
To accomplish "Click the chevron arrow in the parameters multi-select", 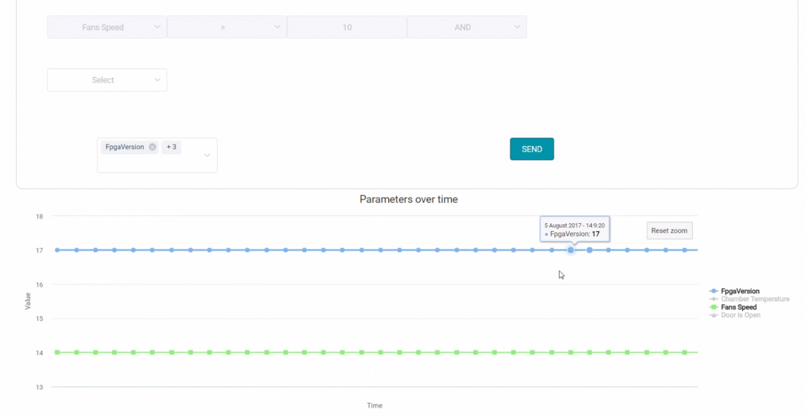I will [208, 155].
